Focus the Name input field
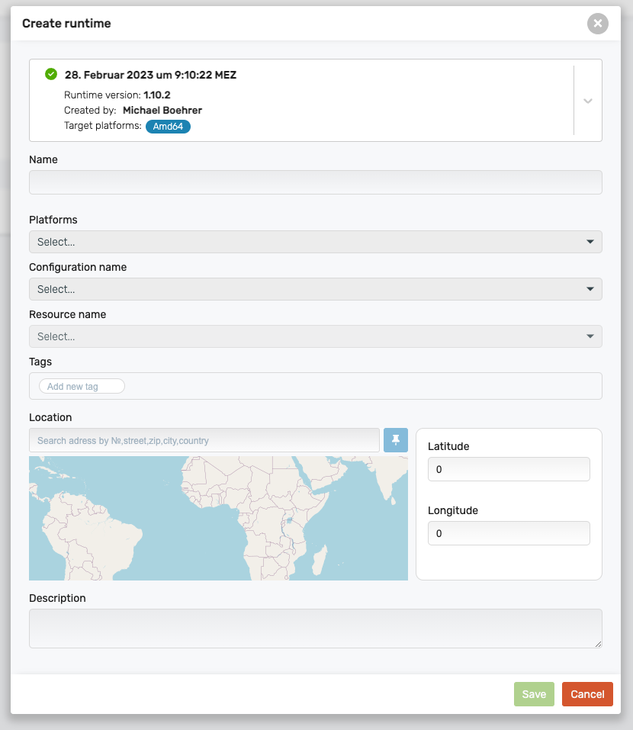The image size is (633, 730). (x=315, y=182)
